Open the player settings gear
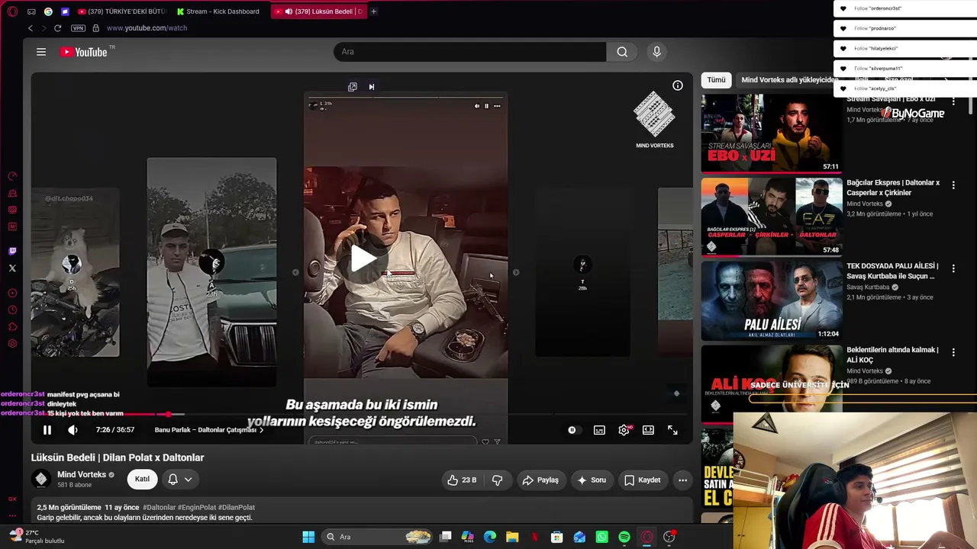This screenshot has width=977, height=549. coord(624,430)
